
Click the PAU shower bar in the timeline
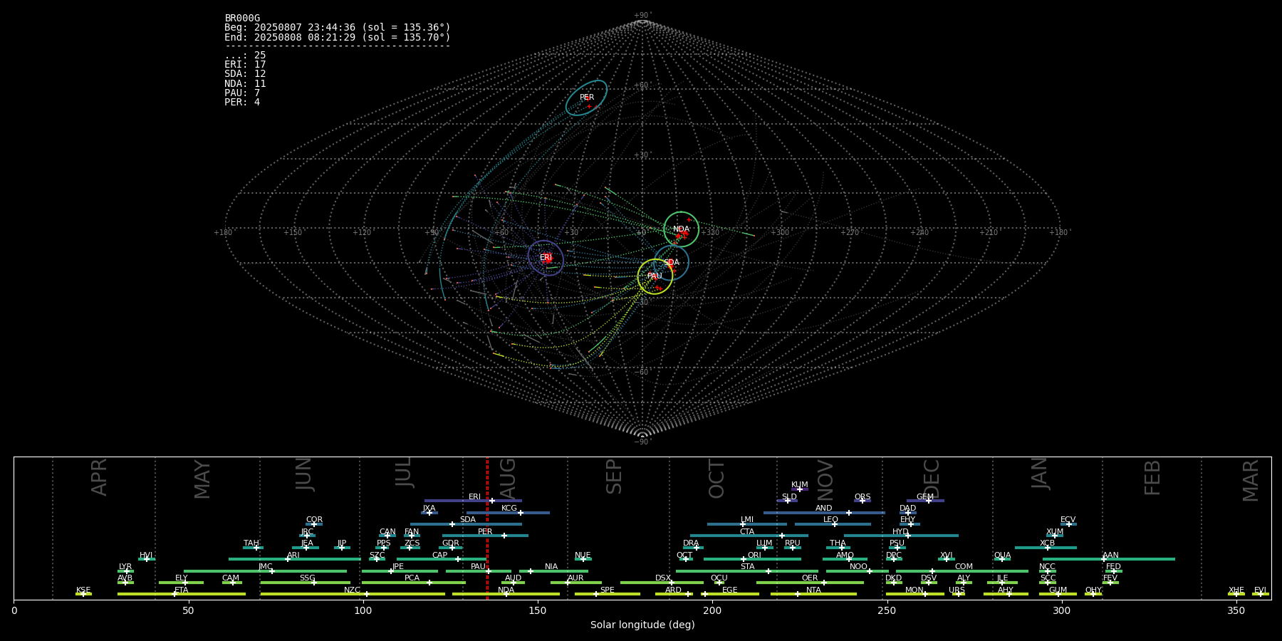click(x=479, y=570)
